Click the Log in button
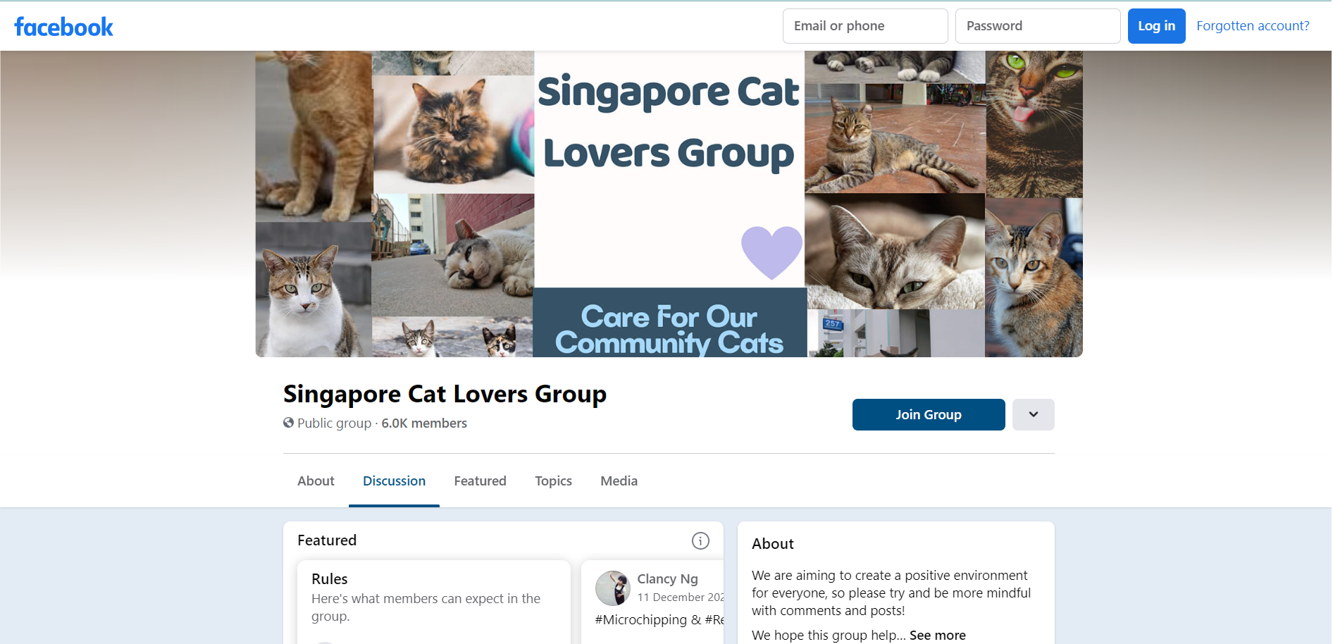 1156,26
